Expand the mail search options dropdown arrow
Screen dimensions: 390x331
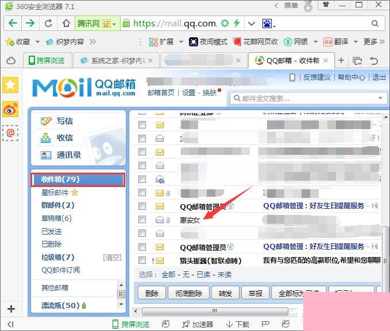tap(380, 98)
